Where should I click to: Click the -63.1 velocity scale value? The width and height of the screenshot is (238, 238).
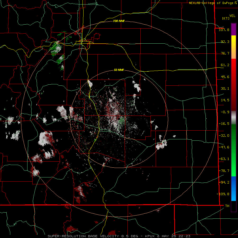224,159
